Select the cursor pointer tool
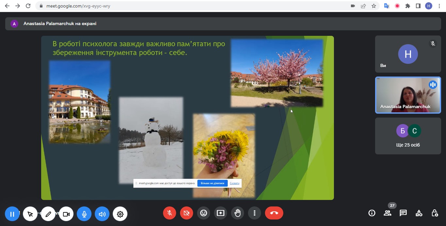The image size is (446, 226). (x=30, y=214)
